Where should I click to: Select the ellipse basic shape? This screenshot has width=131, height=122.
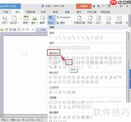click(60, 58)
